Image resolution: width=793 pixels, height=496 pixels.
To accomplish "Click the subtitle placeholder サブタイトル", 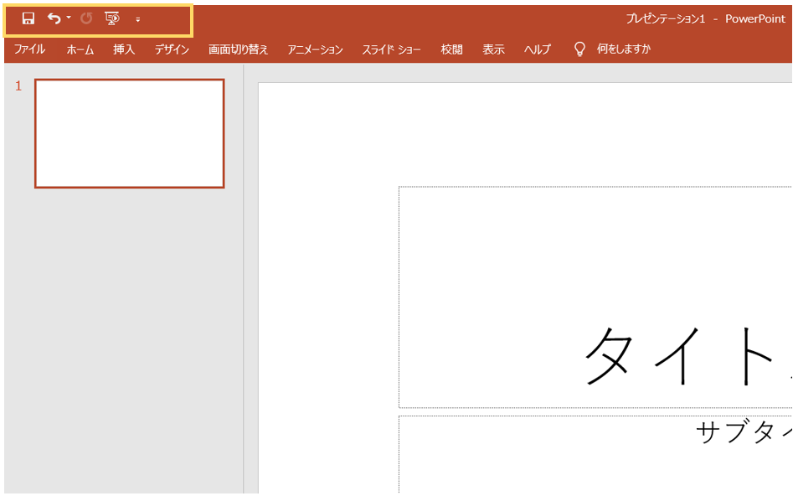I will click(x=595, y=454).
